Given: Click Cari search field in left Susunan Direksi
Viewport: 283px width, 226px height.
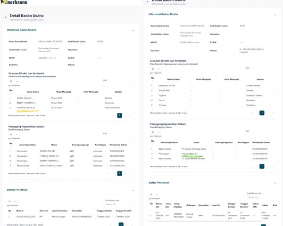Looking at the screenshot, I should tap(117, 84).
